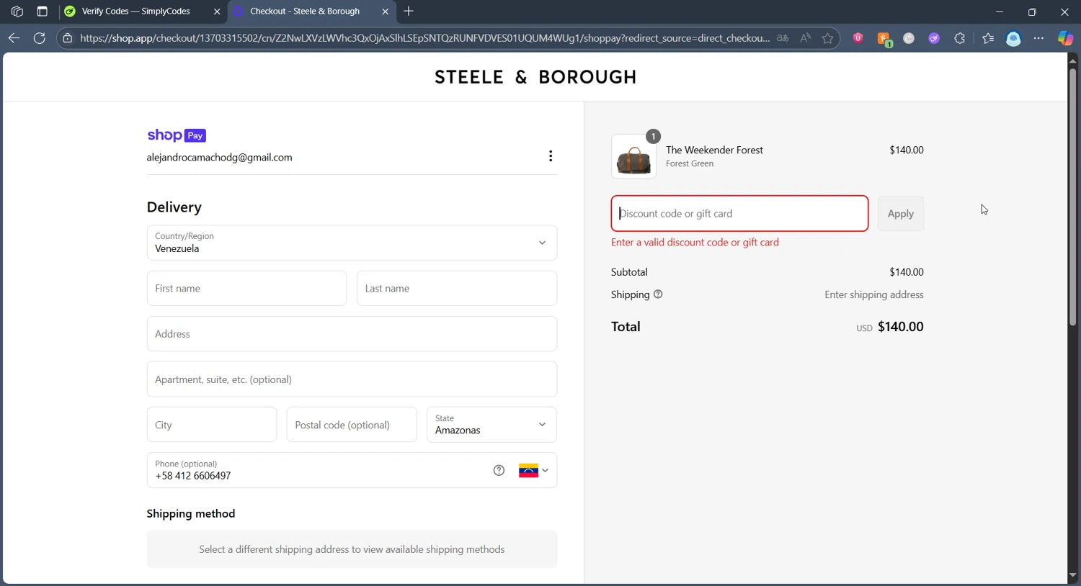Screen dimensions: 1081x586
Task: Toggle the vertical tabs icon
Action: (42, 12)
